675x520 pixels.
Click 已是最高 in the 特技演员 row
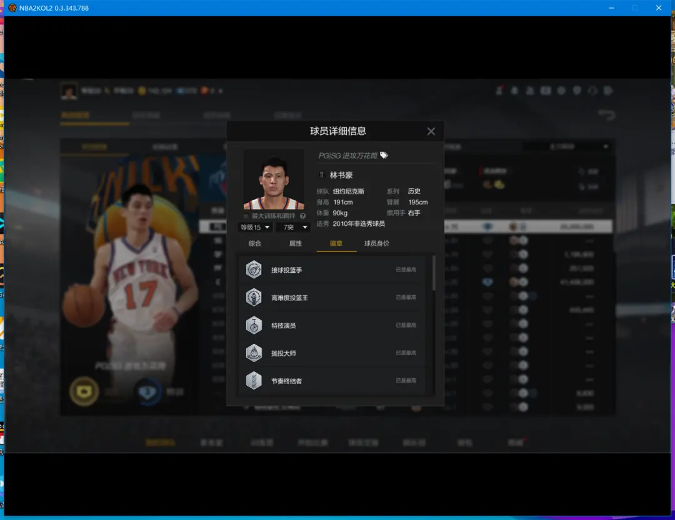[406, 325]
